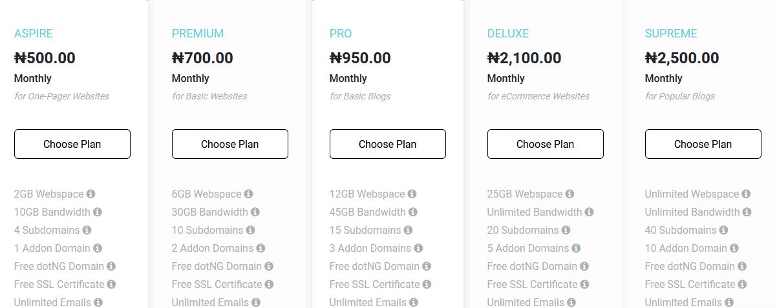
Task: Click info icon beside Supreme Unlimited Webspace
Action: (747, 194)
